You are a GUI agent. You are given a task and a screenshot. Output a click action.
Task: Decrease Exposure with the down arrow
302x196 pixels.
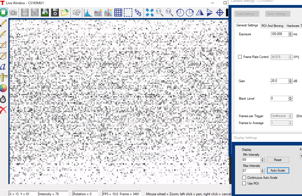click(290, 36)
